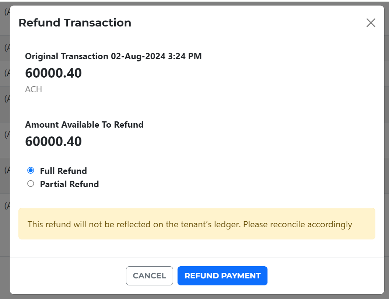Click the 60000.40 under Amount Available To Refund
The height and width of the screenshot is (299, 389).
tap(53, 142)
